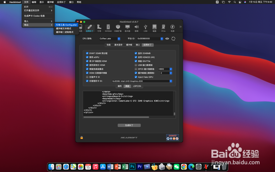Click the 生成补丁 button
This screenshot has width=275, height=172.
(129, 125)
